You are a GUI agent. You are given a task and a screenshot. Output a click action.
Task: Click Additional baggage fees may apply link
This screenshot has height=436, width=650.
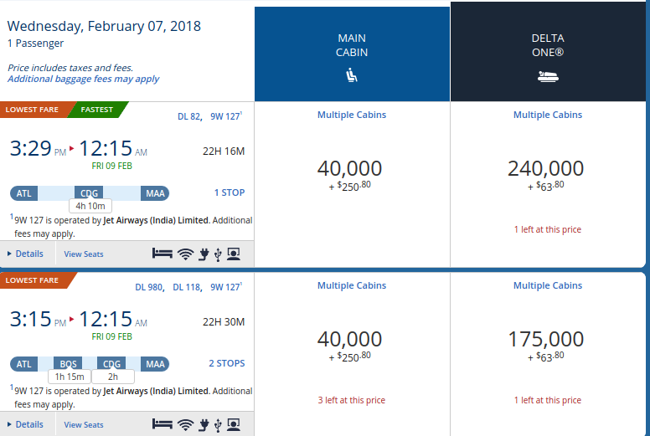83,79
